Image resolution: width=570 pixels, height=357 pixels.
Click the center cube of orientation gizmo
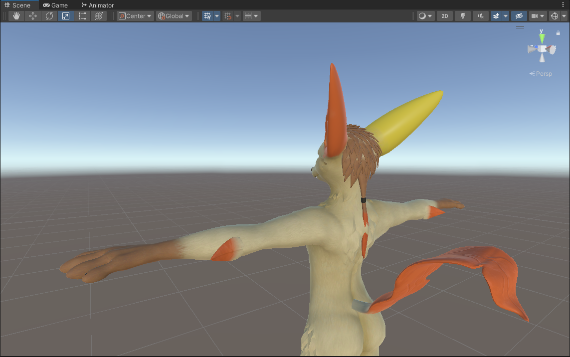click(x=542, y=49)
